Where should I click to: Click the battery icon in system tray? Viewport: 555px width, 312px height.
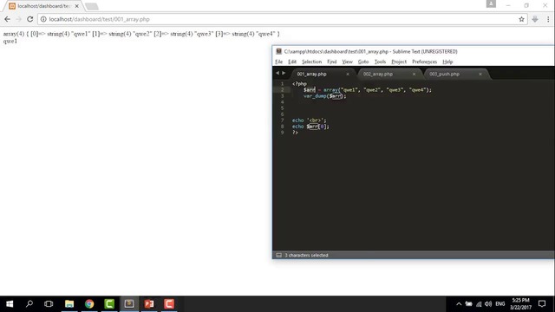pyautogui.click(x=468, y=304)
